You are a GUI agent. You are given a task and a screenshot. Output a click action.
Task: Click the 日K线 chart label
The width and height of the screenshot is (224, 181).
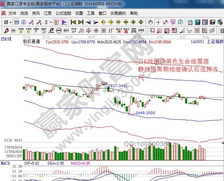click(x=6, y=39)
